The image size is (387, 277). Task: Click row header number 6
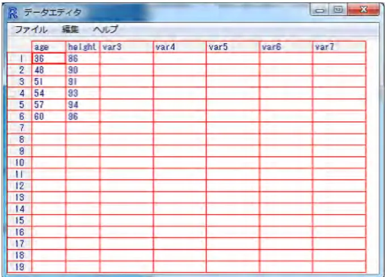coord(20,116)
